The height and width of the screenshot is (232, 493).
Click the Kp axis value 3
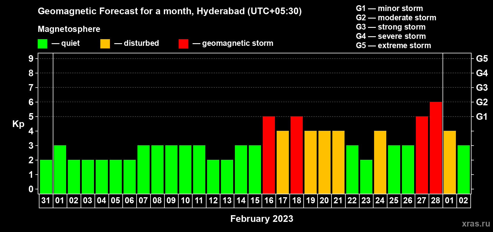(31, 146)
